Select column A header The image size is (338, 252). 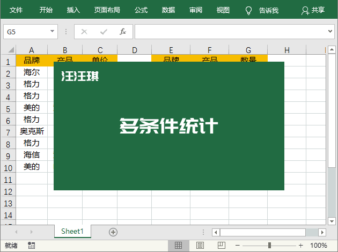coord(32,50)
